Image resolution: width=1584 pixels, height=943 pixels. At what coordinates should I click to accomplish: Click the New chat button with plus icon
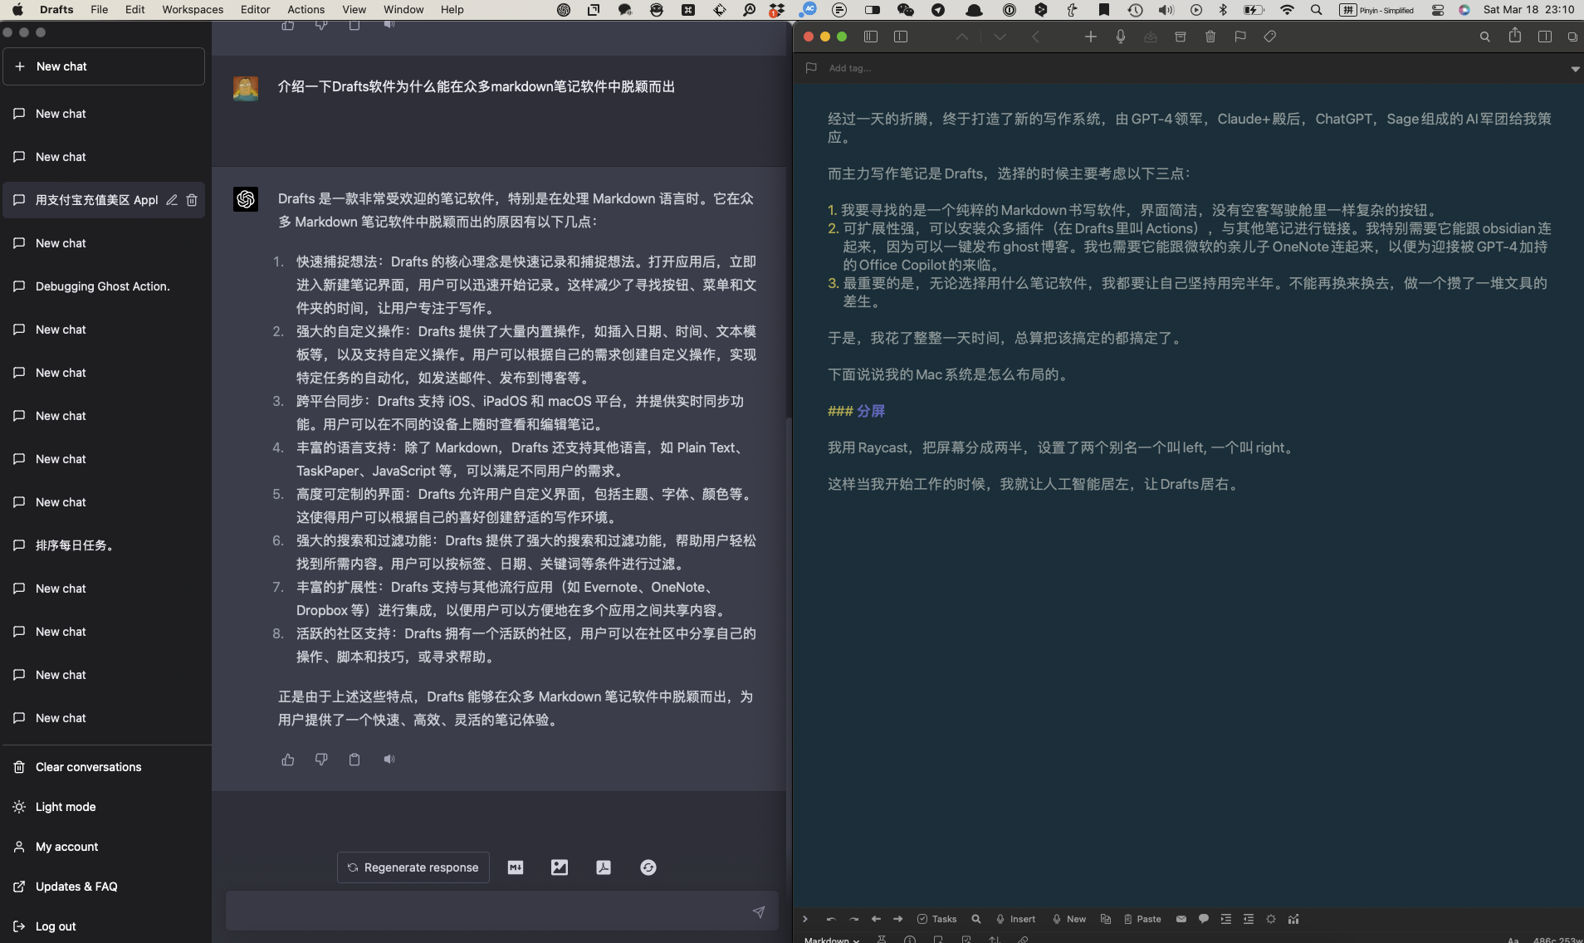(104, 66)
